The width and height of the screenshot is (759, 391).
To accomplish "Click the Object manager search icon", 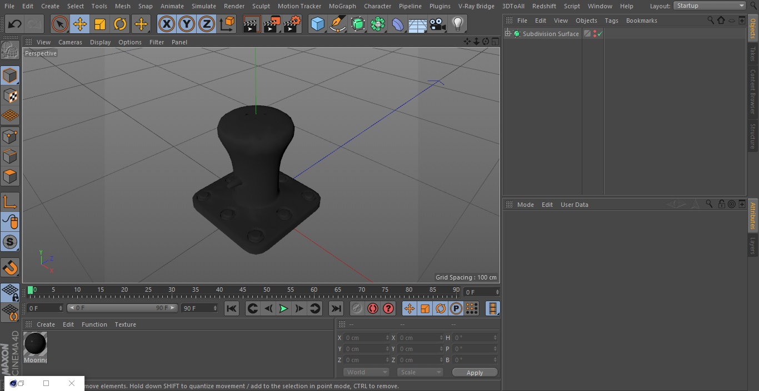I will [711, 20].
